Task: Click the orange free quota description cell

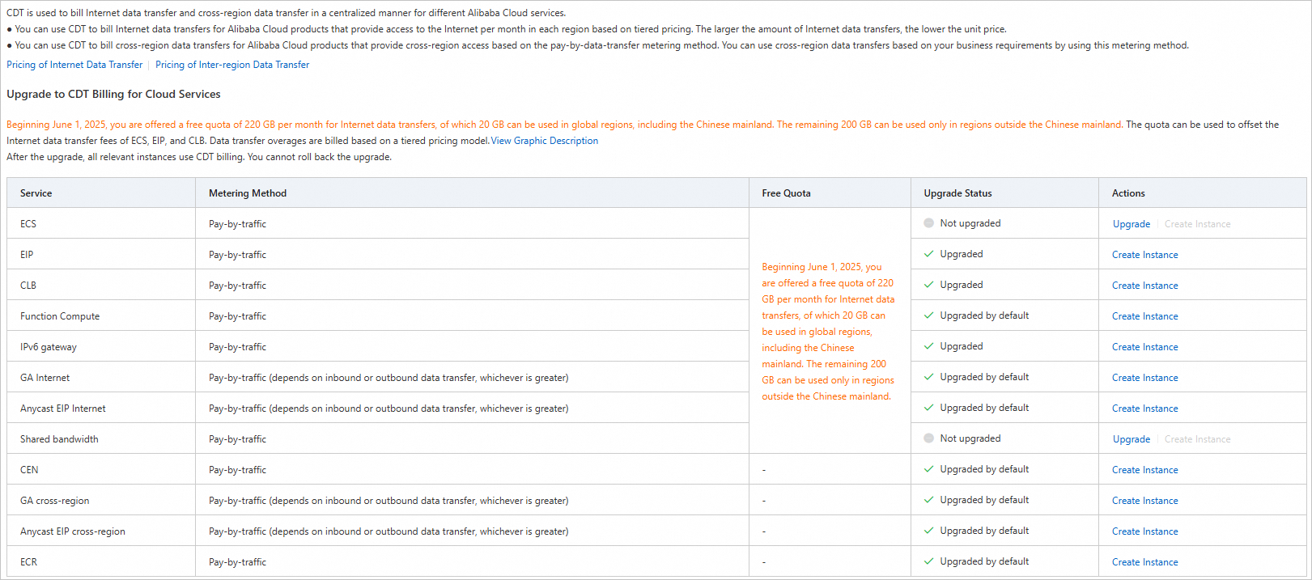Action: point(830,331)
